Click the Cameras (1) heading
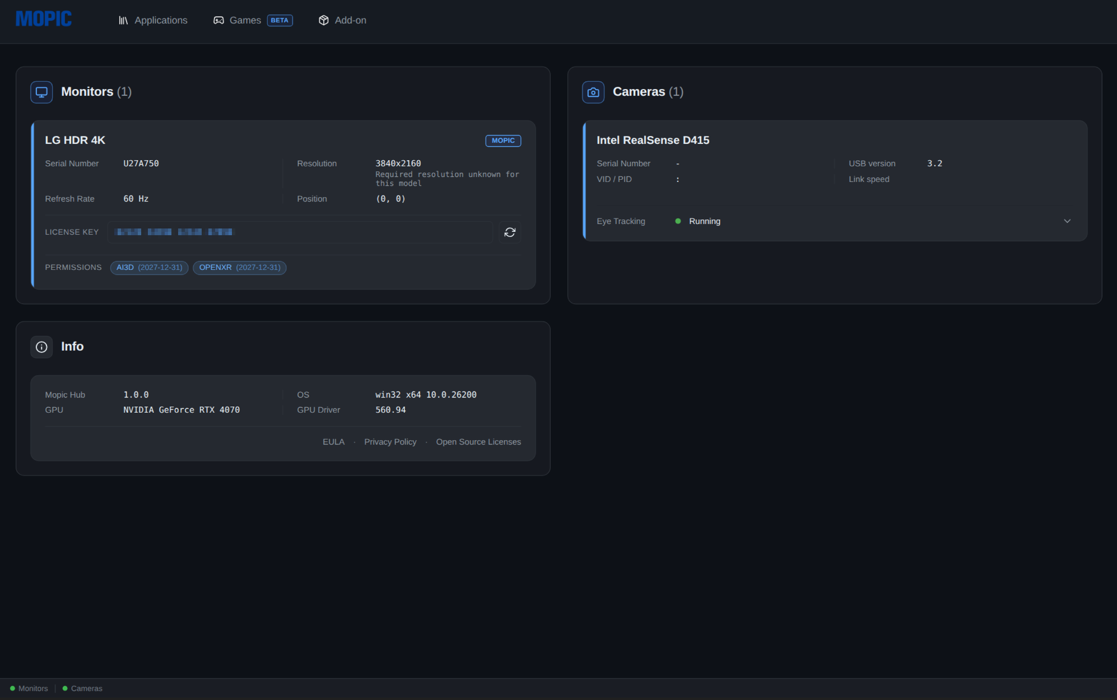 [648, 92]
